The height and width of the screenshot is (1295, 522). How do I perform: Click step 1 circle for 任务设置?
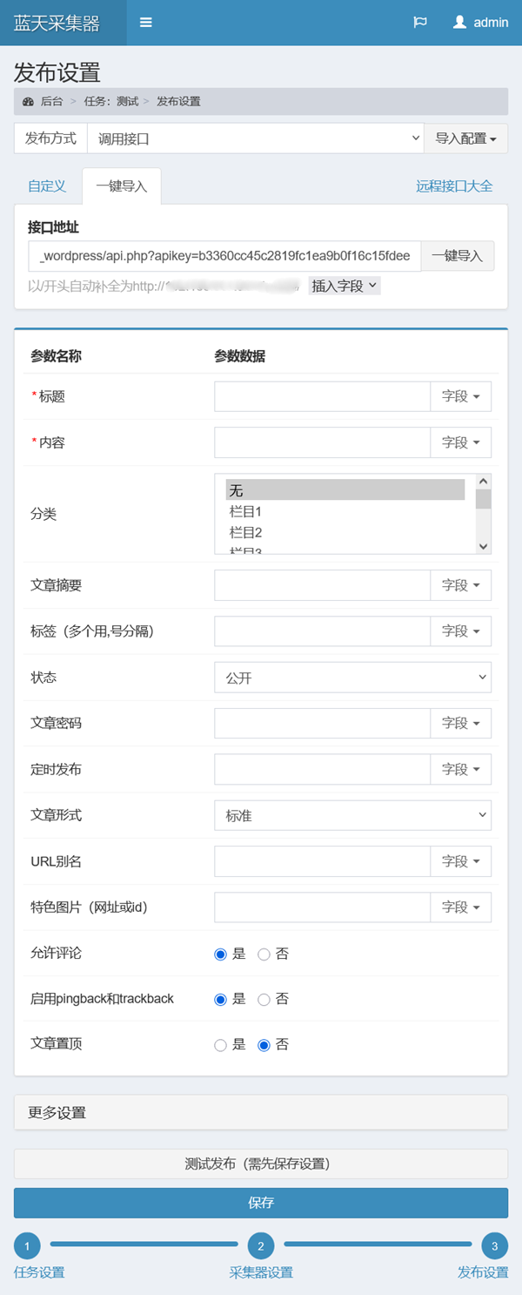point(27,1246)
